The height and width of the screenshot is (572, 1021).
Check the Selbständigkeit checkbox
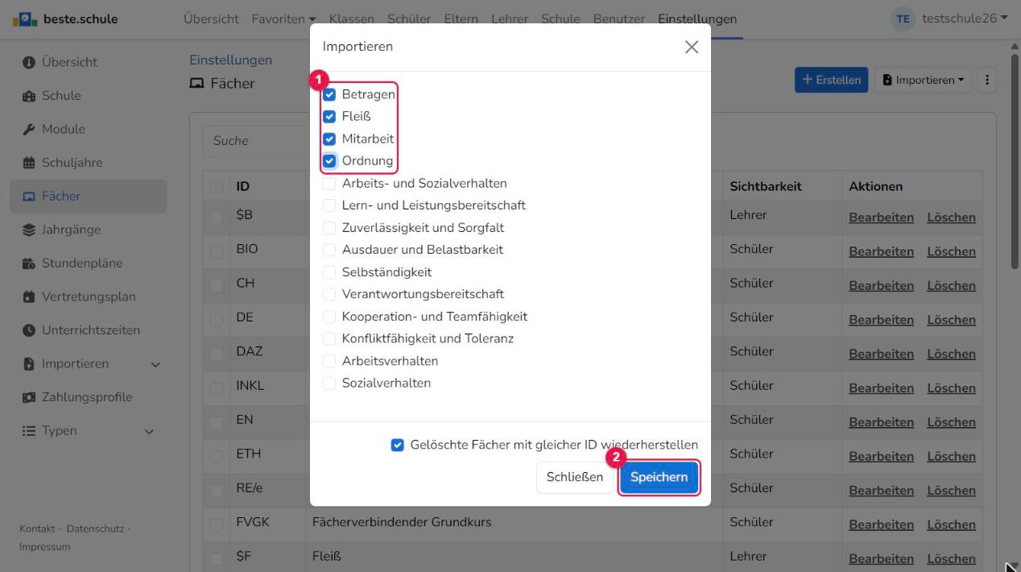[x=329, y=272]
